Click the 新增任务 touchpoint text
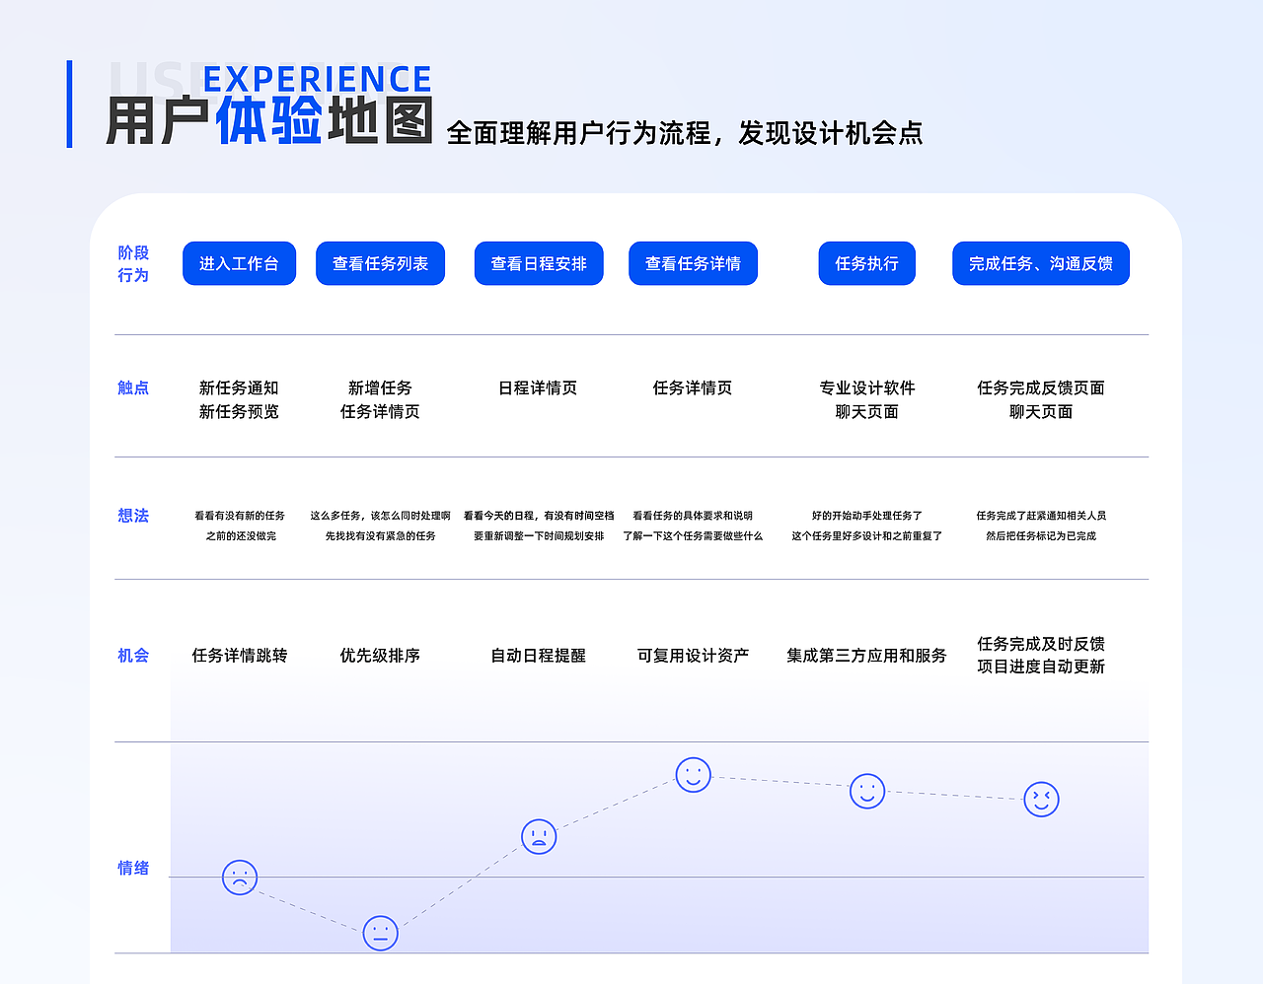1263x984 pixels. coord(380,387)
